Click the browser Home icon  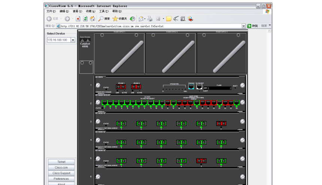point(92,19)
